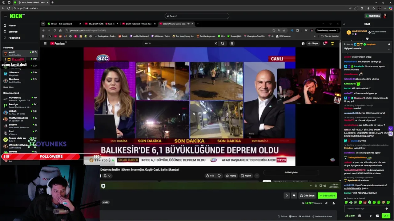
Task: Expand YouTube subscription bell dropdown
Action: (107, 176)
